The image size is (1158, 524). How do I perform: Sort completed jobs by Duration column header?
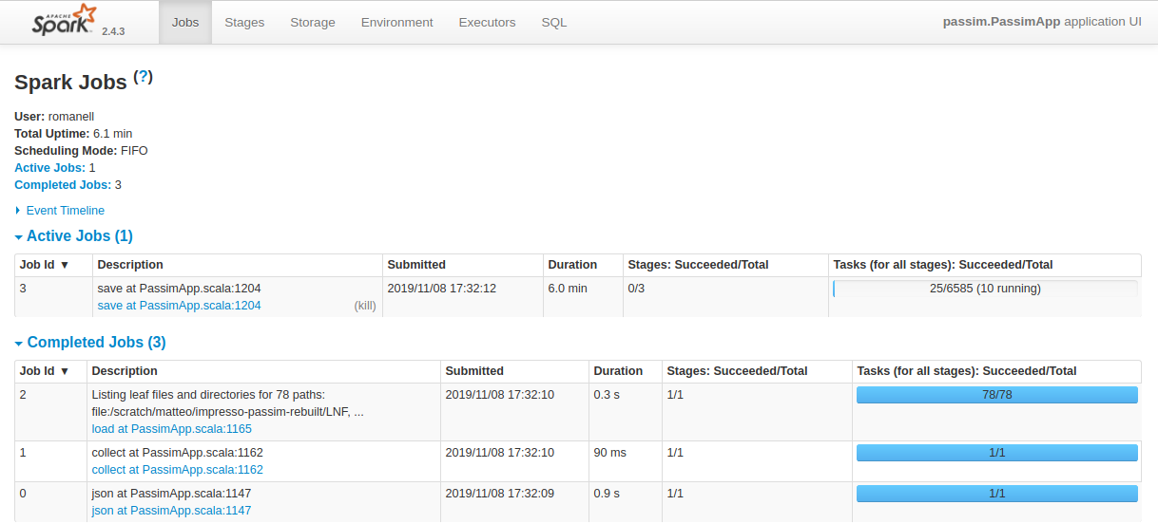[618, 371]
